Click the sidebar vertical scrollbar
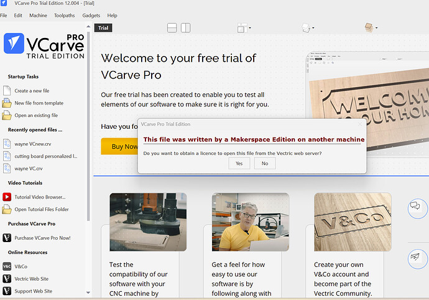Image resolution: width=429 pixels, height=300 pixels. [x=88, y=124]
